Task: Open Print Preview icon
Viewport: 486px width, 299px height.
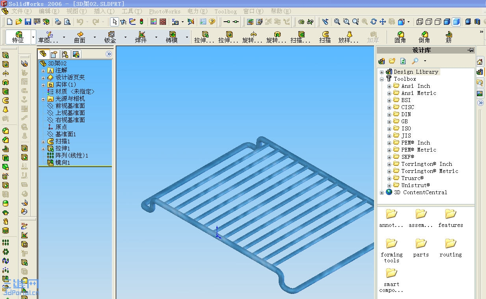Action: (x=67, y=22)
